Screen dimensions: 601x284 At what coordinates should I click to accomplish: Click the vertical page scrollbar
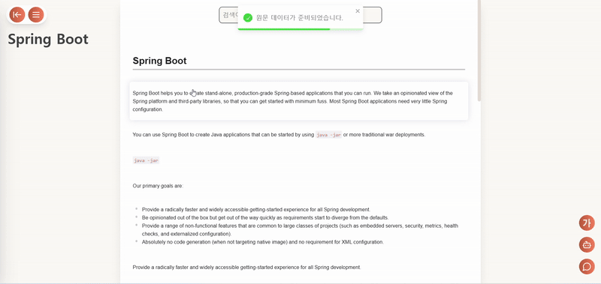point(479,50)
